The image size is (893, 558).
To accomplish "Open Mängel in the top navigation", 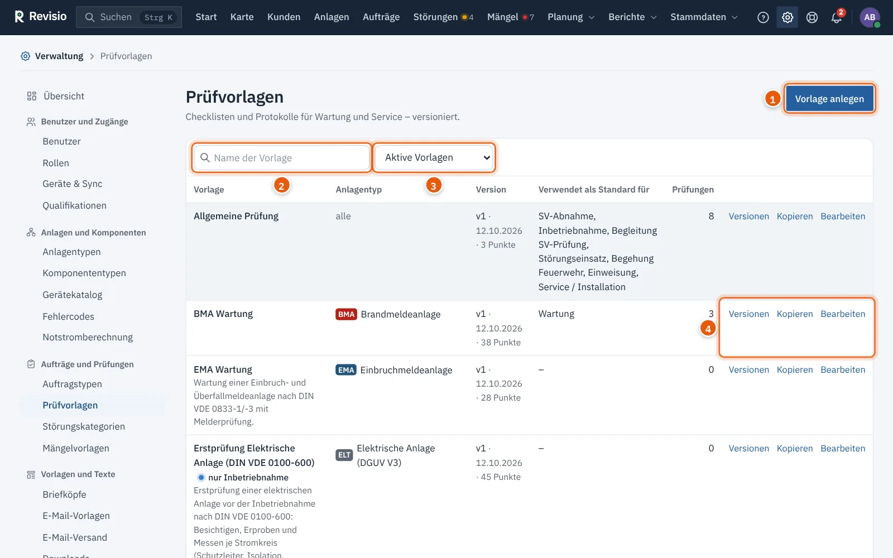I will (510, 17).
